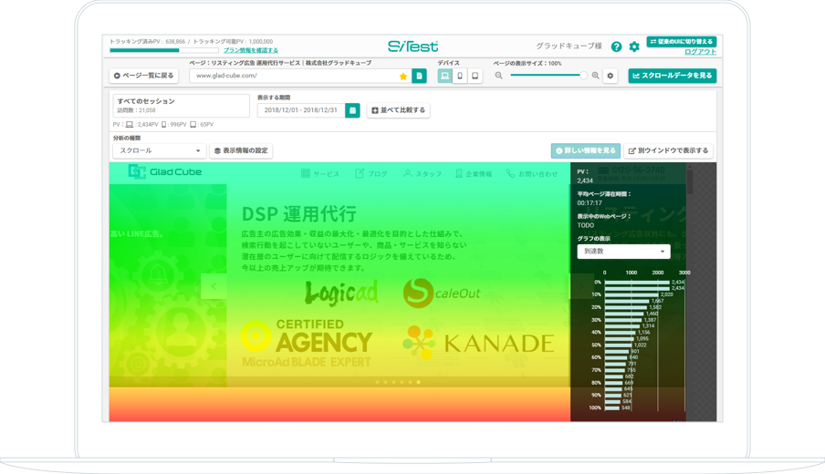Image resolution: width=825 pixels, height=474 pixels.
Task: Open the 到達数 graph display dropdown
Action: [623, 252]
